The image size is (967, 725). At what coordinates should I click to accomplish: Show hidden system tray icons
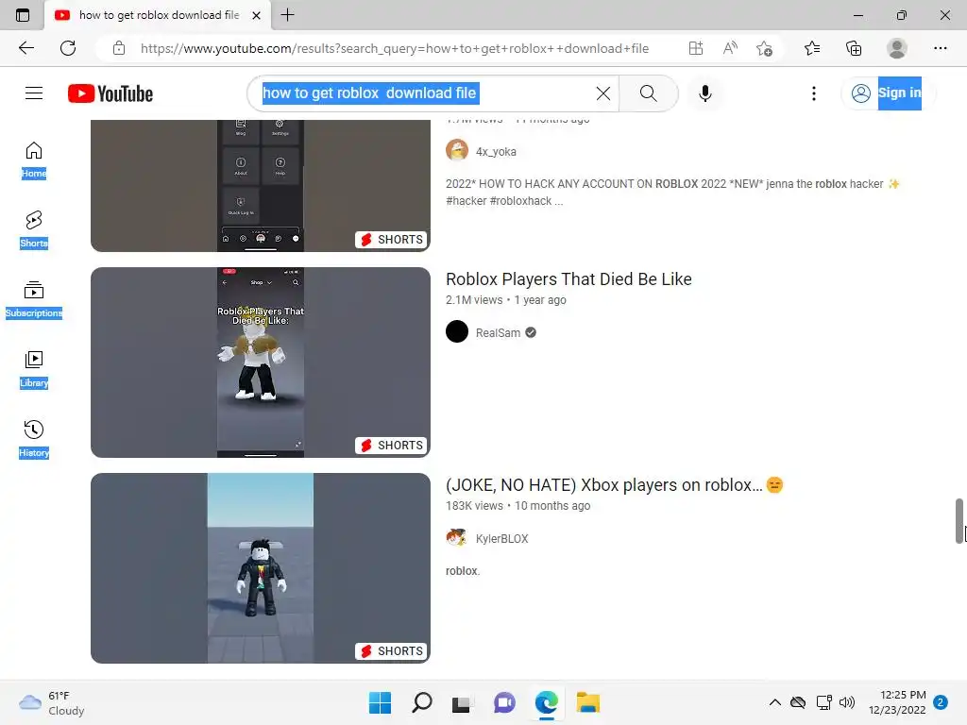pyautogui.click(x=775, y=702)
